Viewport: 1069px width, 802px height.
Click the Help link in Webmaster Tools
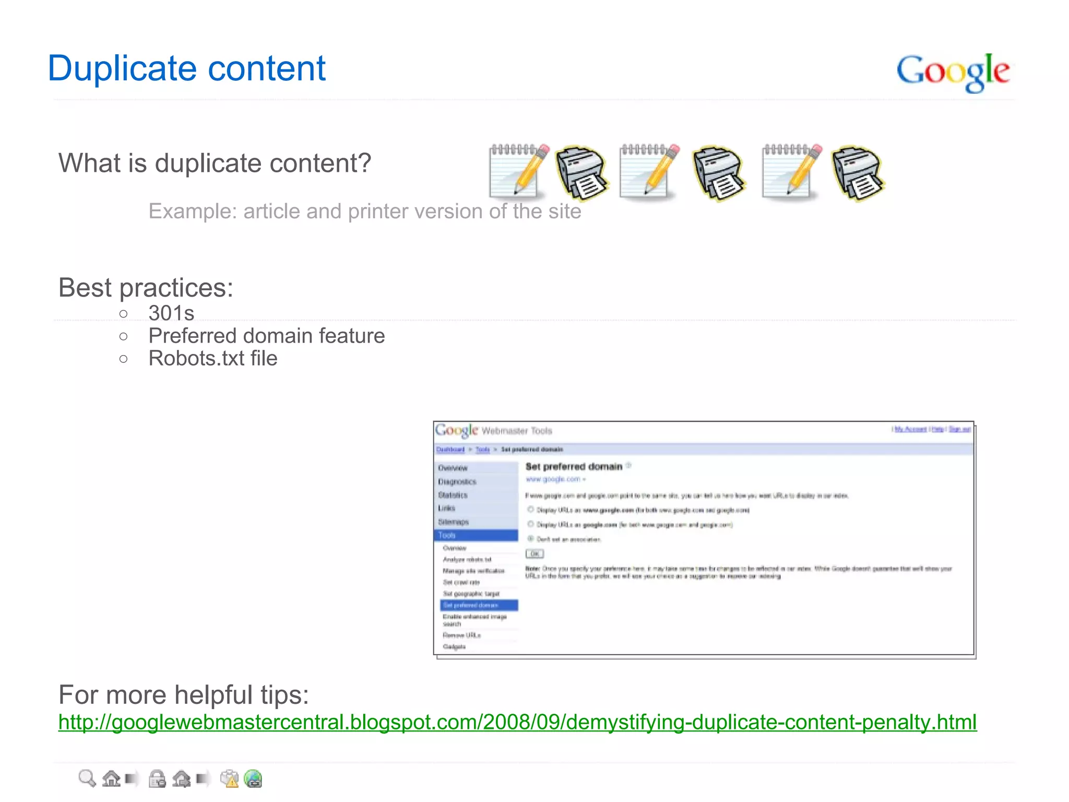click(937, 429)
